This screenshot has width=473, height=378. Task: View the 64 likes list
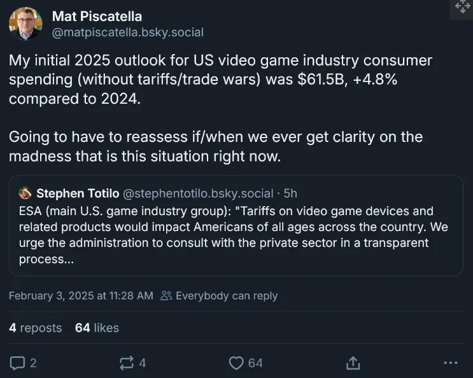tap(97, 328)
